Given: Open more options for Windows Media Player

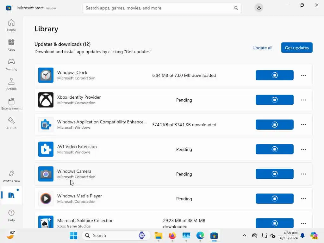Looking at the screenshot, I should (x=303, y=199).
